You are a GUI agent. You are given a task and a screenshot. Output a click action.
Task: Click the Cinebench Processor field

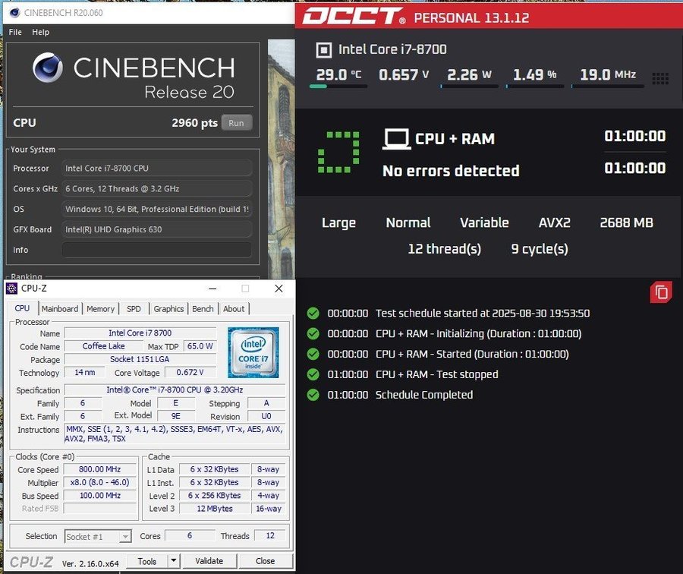pyautogui.click(x=156, y=169)
